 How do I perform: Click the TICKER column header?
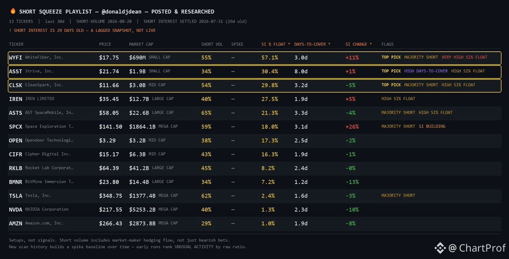click(16, 44)
